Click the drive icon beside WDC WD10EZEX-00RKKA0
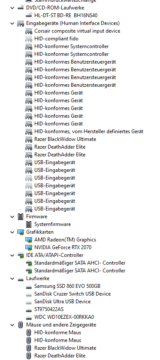 click(29, 318)
